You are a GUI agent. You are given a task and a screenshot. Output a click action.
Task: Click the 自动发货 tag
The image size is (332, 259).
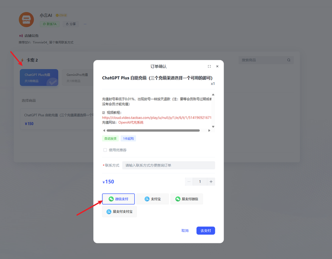pyautogui.click(x=110, y=139)
